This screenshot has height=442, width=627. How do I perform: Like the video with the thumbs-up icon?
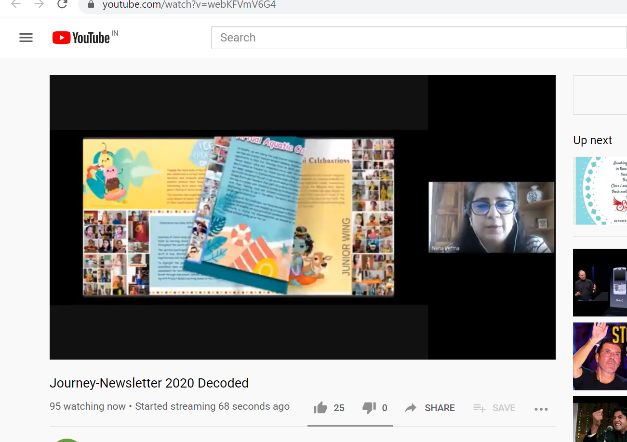tap(320, 408)
